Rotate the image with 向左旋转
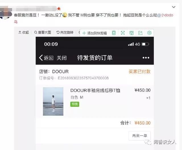 coord(65,32)
